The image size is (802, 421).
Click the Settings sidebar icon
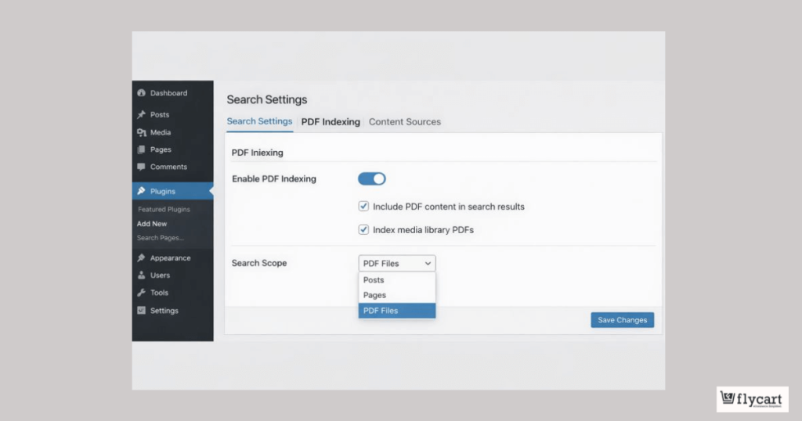click(x=141, y=310)
